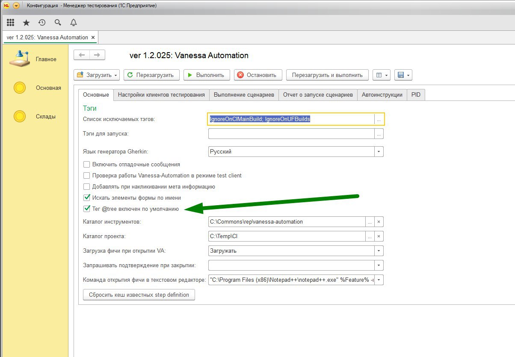Screen dimensions: 515x357
Task: Click the excluded tags list field
Action: pyautogui.click(x=291, y=119)
